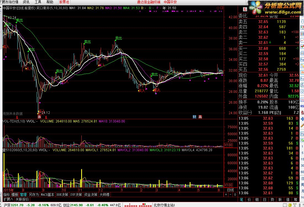304x207 pixels.
Task: Apply the DDE决策 template
Action: [62, 195]
